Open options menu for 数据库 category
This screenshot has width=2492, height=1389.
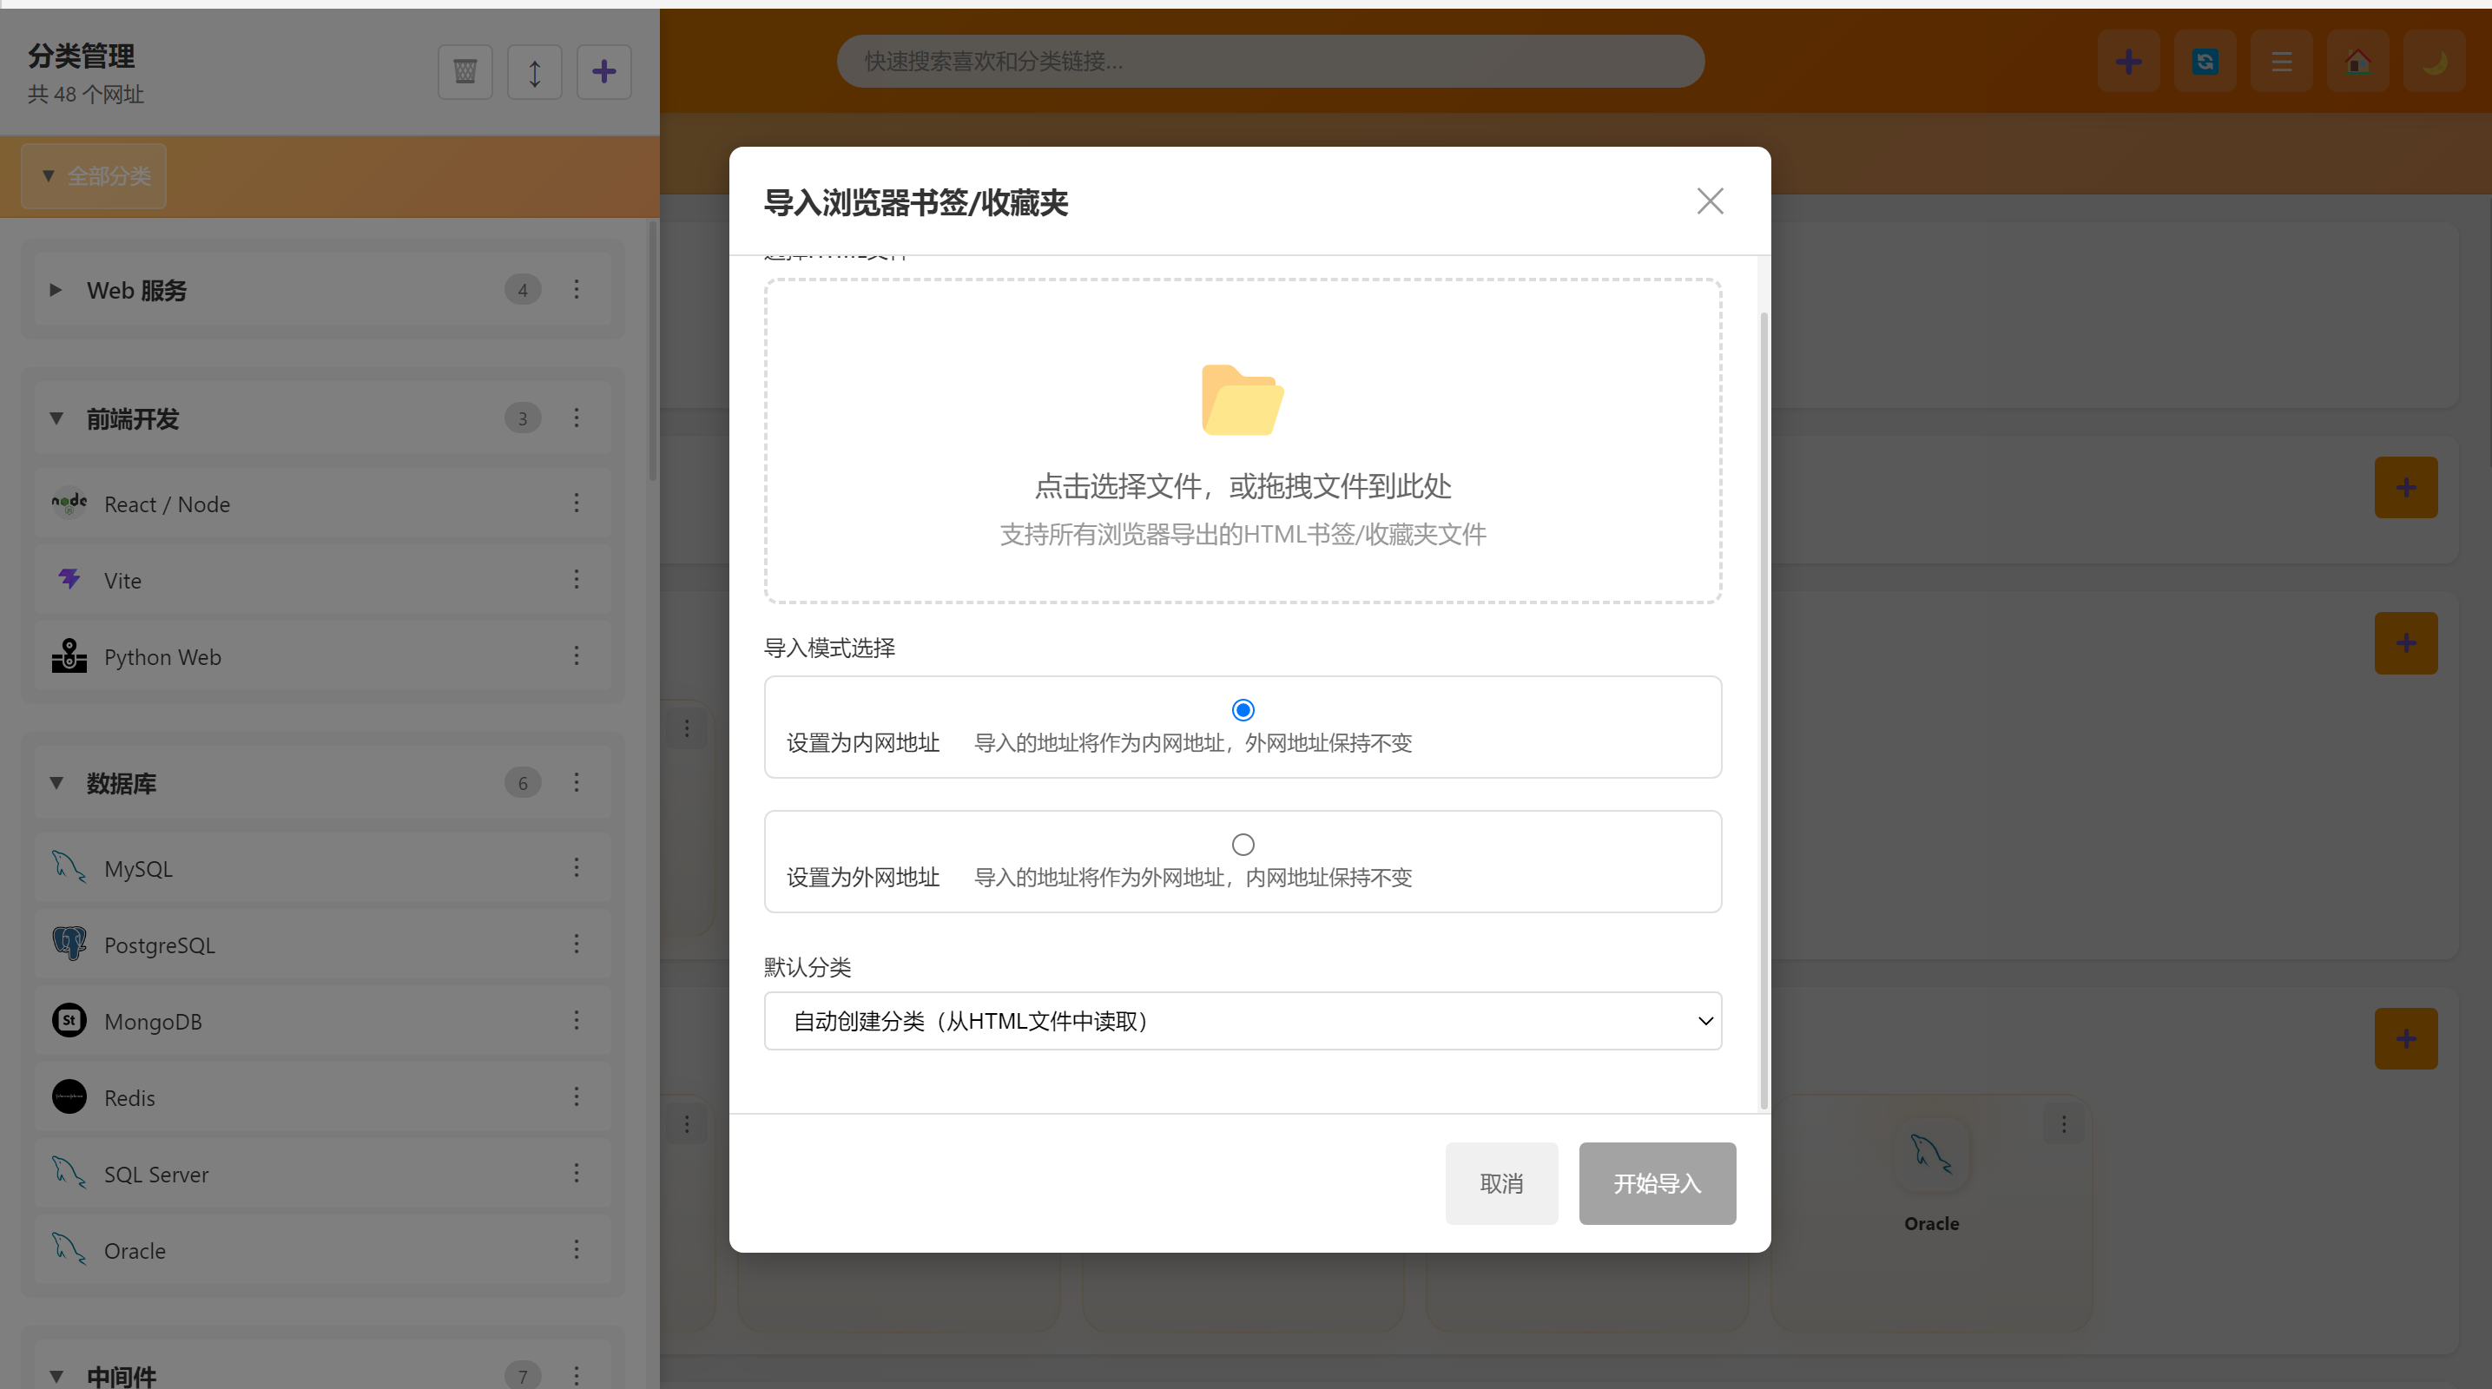pos(577,782)
